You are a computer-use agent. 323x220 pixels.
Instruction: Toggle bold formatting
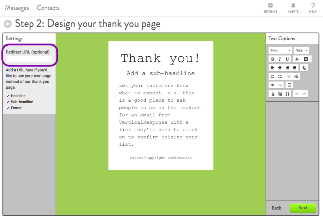pos(273,59)
